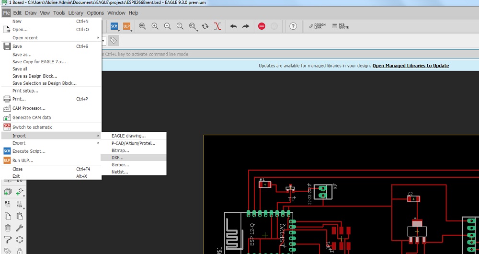Click the circular arrows refresh icon
The width and height of the screenshot is (479, 254).
click(205, 26)
